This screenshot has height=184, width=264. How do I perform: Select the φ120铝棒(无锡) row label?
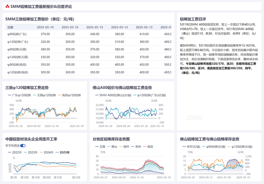pyautogui.click(x=18, y=57)
